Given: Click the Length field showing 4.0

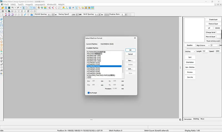Looking at the screenshot, I should coord(205,51).
